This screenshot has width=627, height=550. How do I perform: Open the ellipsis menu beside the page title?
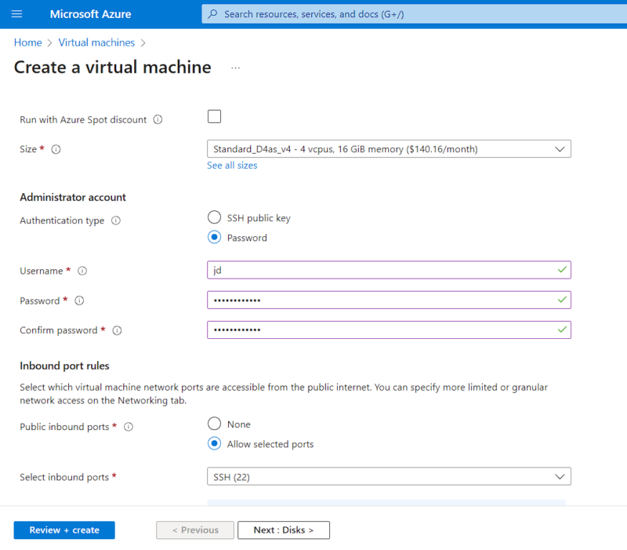tap(234, 68)
